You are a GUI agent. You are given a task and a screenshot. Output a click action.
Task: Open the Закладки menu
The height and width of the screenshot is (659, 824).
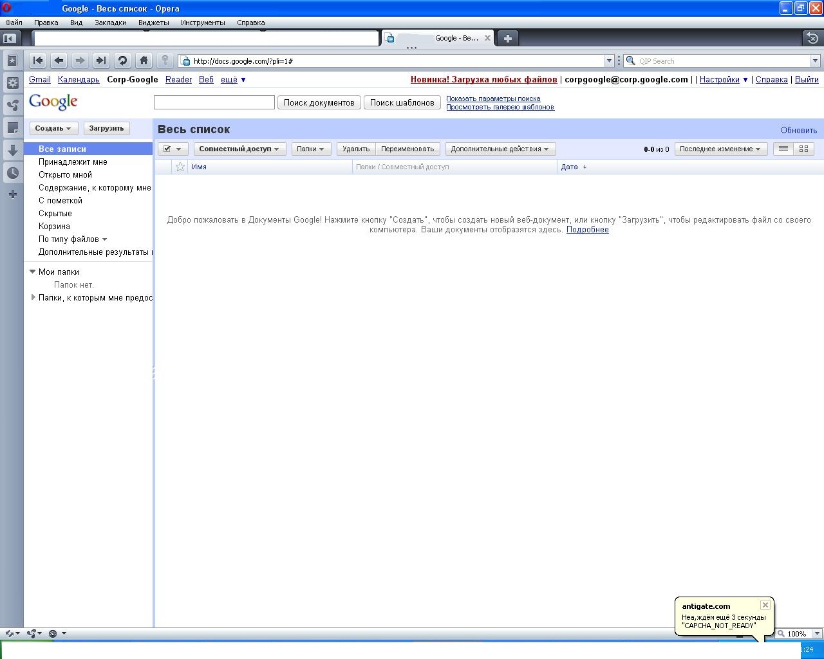(111, 23)
